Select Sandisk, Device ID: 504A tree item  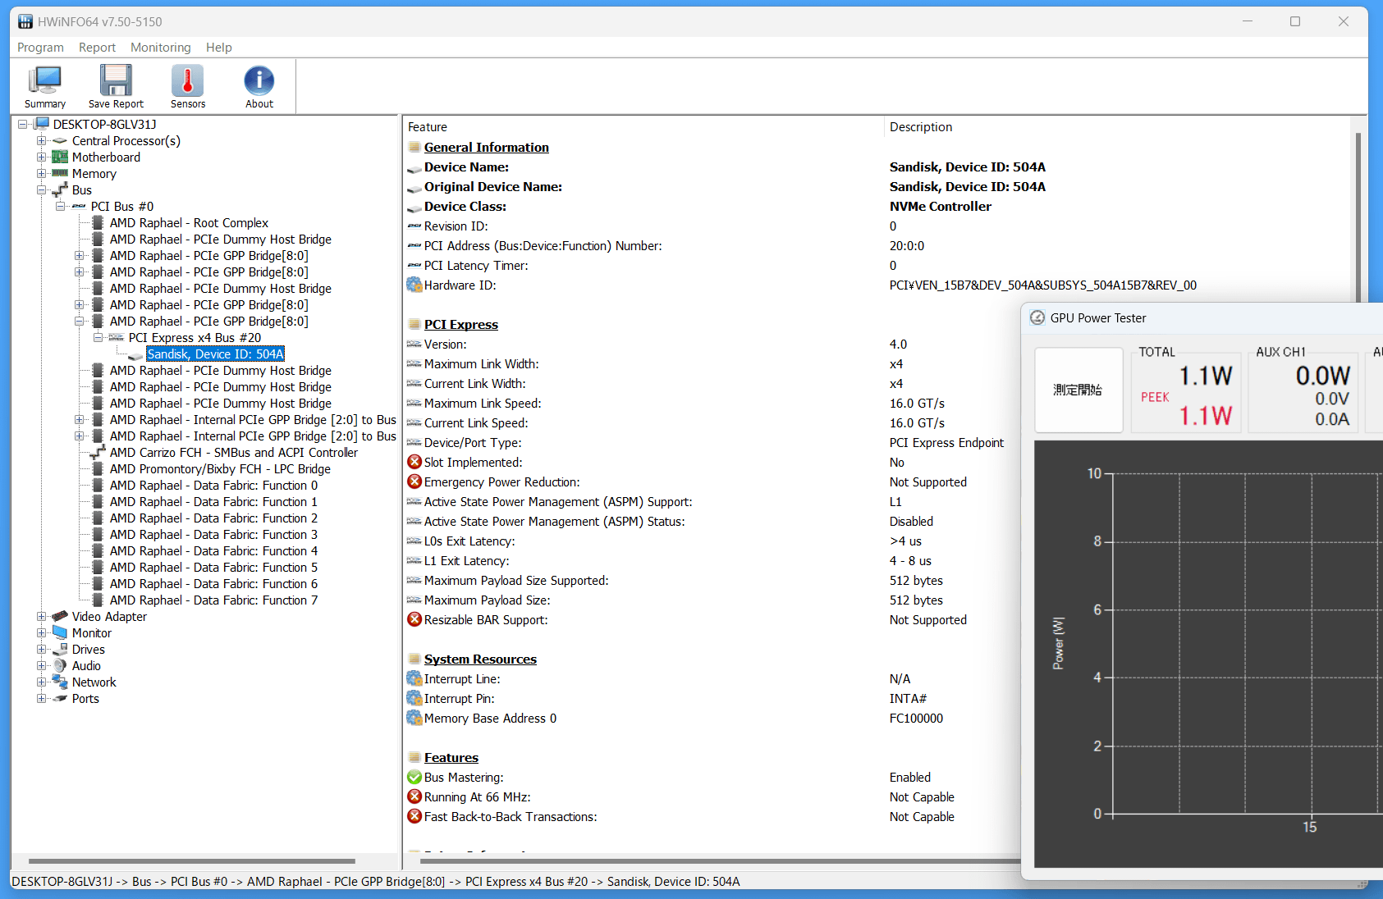click(215, 354)
